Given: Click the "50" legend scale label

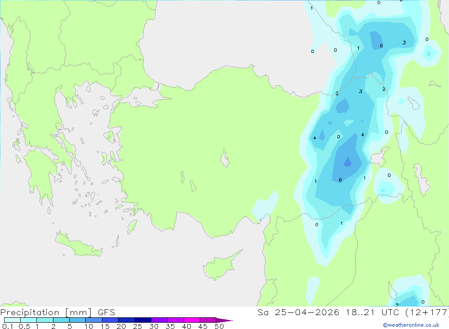Looking at the screenshot, I should pyautogui.click(x=219, y=326).
